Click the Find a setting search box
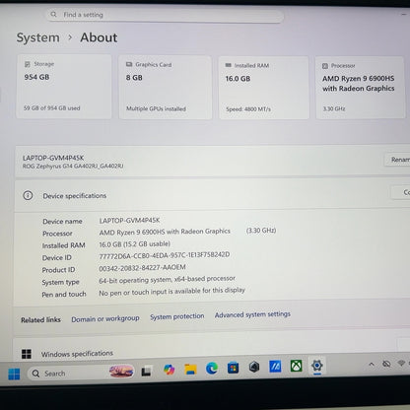The image size is (410, 410). 165,16
